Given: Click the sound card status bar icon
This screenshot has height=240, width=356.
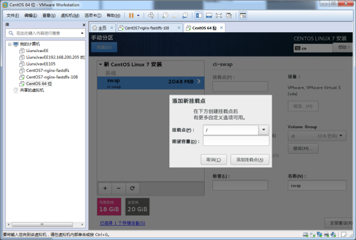Looking at the screenshot, I should (333, 234).
